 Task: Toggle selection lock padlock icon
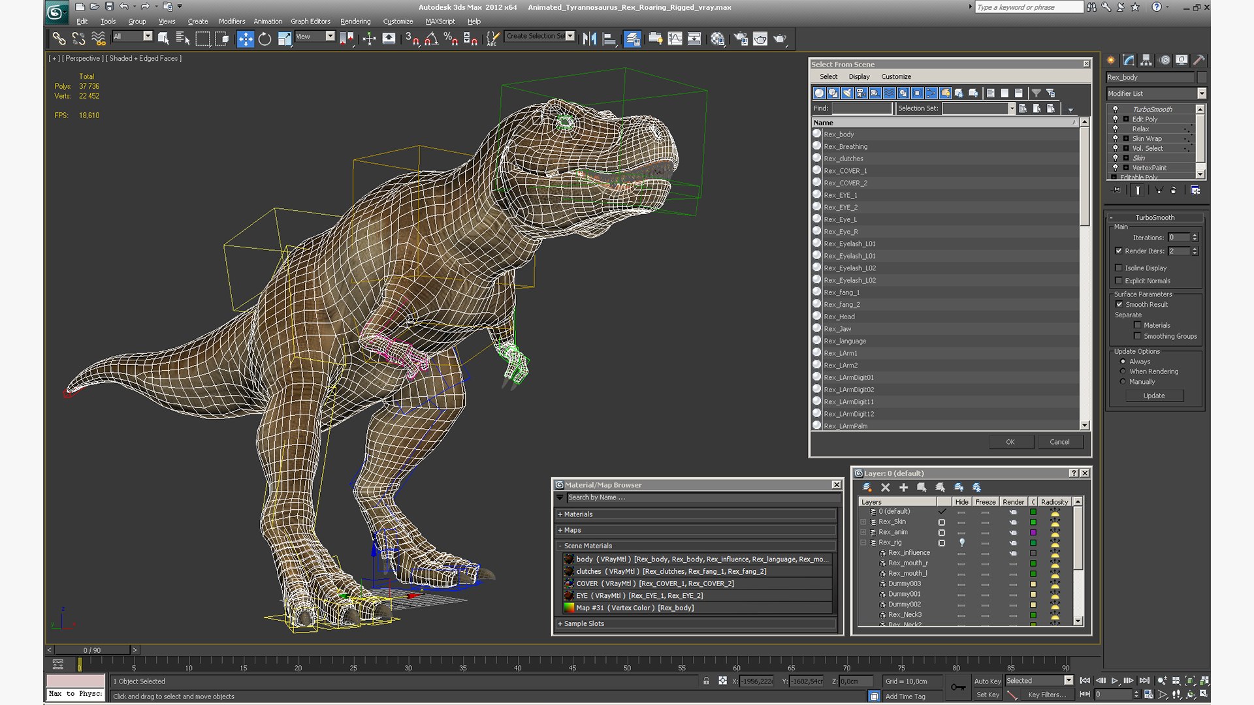pos(706,681)
